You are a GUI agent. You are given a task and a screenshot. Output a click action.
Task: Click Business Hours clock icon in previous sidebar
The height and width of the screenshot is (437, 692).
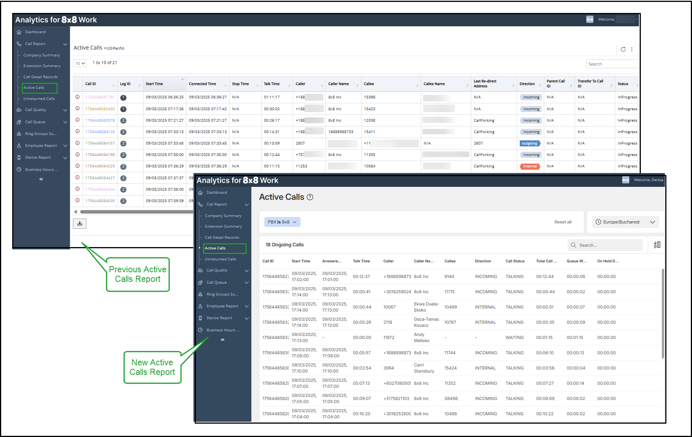(19, 169)
